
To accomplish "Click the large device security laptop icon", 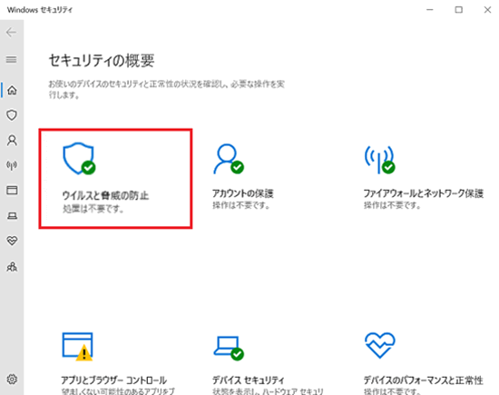I will [229, 348].
